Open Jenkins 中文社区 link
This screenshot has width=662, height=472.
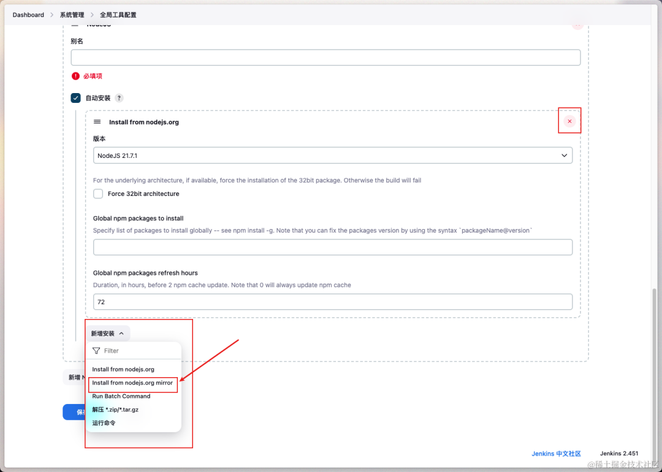pos(556,454)
